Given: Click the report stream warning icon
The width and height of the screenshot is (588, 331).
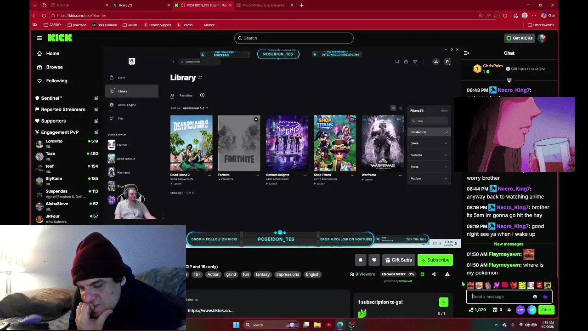Looking at the screenshot, I should (x=447, y=274).
